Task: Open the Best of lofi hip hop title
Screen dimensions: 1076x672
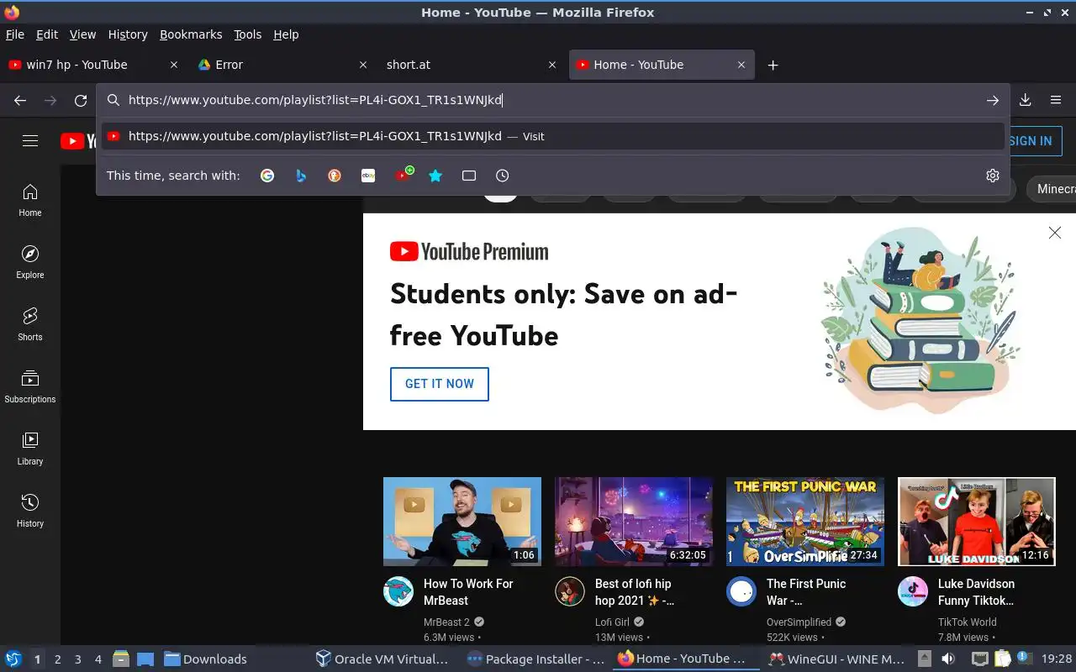Action: coord(635,592)
